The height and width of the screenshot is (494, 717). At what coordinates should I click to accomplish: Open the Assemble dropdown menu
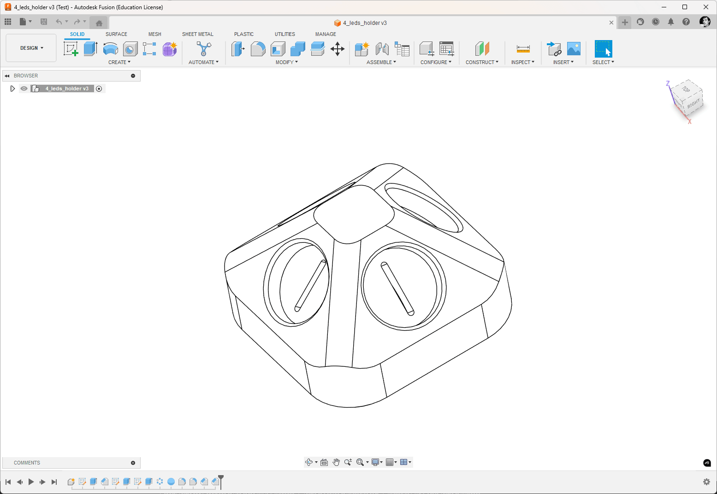(381, 62)
